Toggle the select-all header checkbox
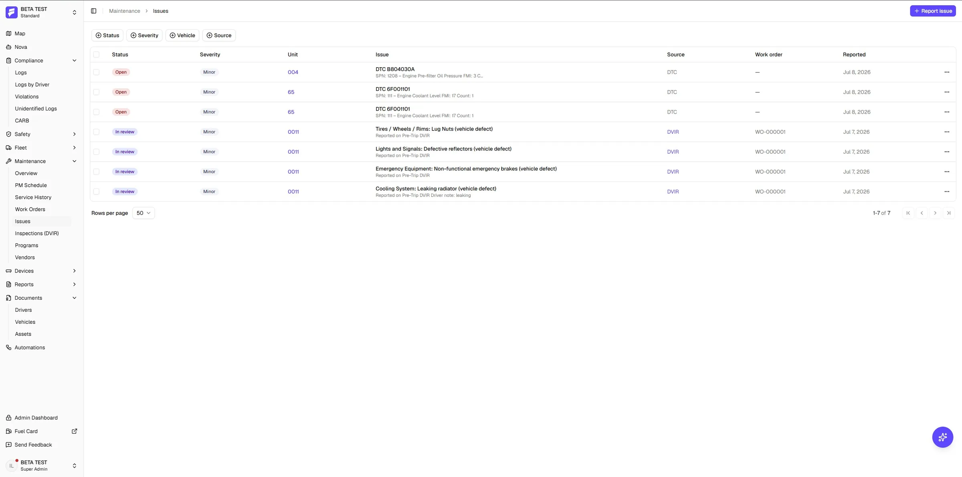Viewport: 962px width, 477px height. 96,54
